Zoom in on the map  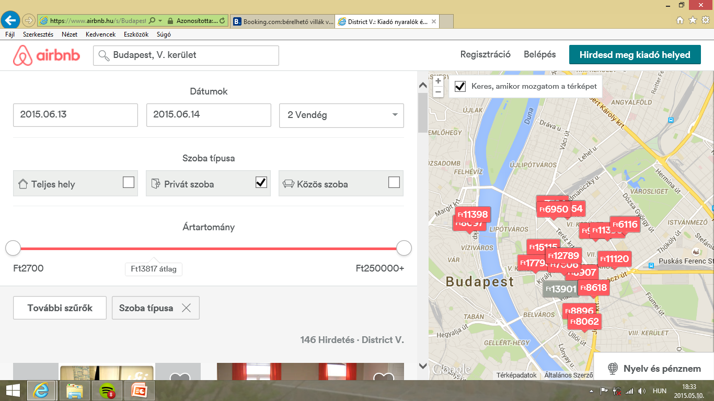[438, 81]
